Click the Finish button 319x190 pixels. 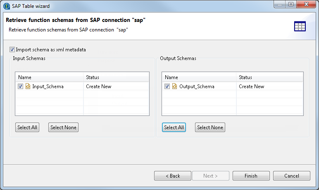point(251,176)
